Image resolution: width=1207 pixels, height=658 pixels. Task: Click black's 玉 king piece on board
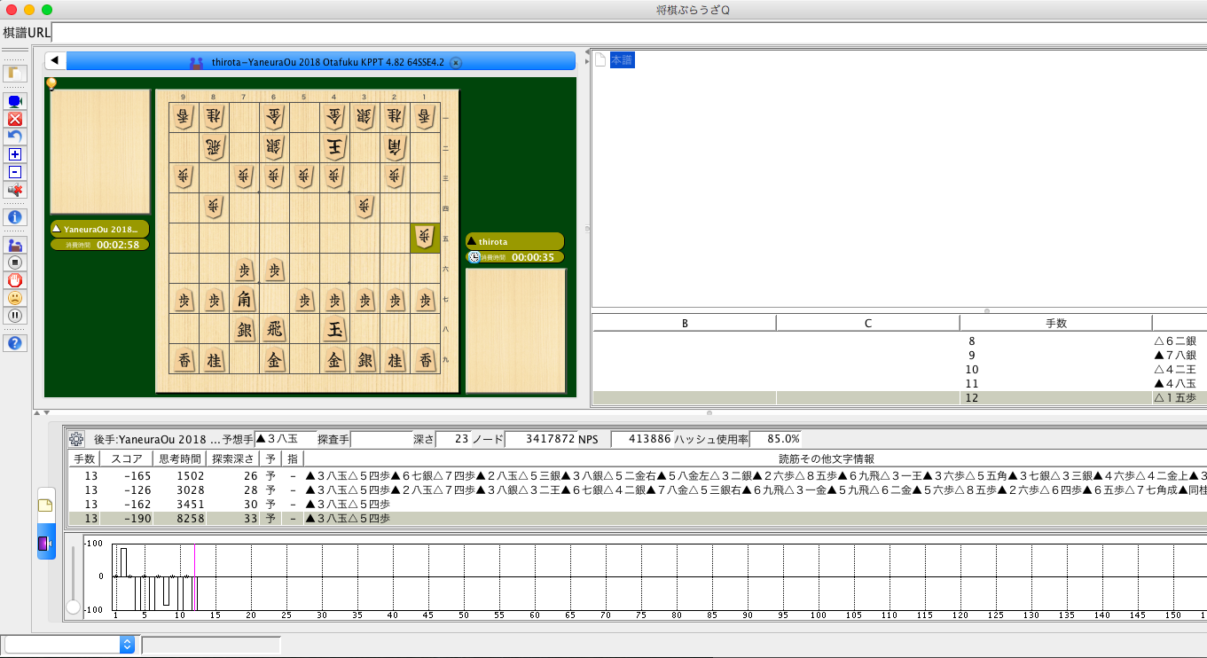click(x=334, y=330)
